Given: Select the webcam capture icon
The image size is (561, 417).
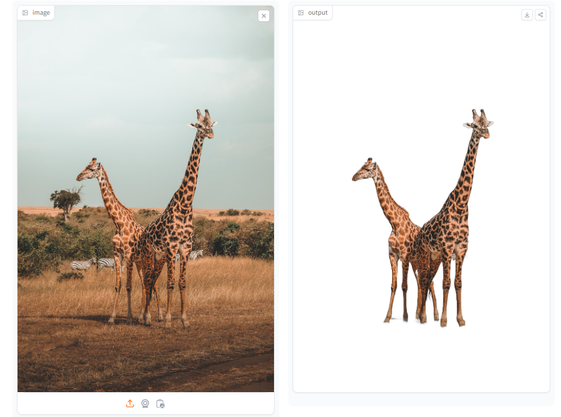Looking at the screenshot, I should [x=145, y=403].
